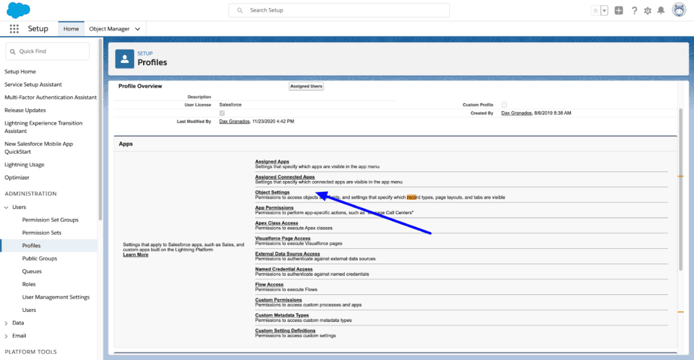694x360 pixels.
Task: Focus the Search Setup field
Action: point(339,10)
